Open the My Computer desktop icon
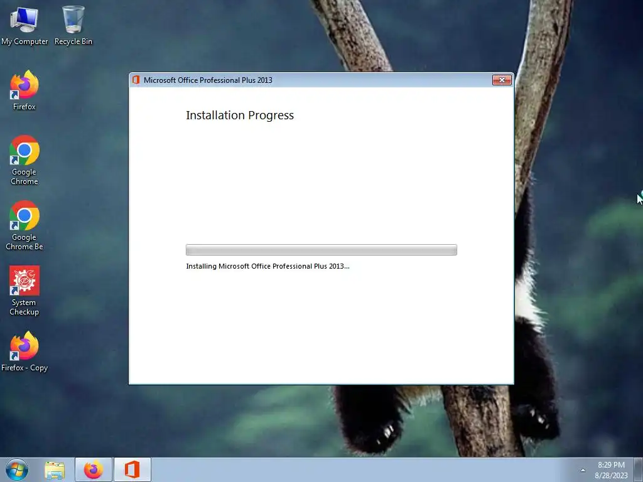The width and height of the screenshot is (643, 482). 24,26
